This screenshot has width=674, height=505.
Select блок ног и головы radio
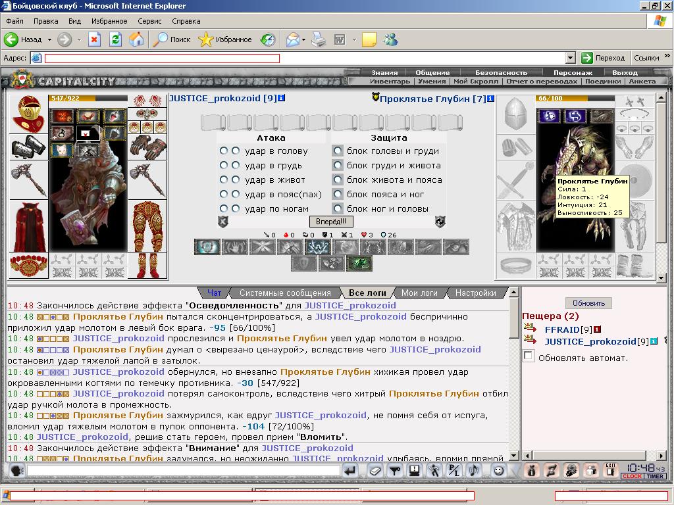[x=338, y=208]
